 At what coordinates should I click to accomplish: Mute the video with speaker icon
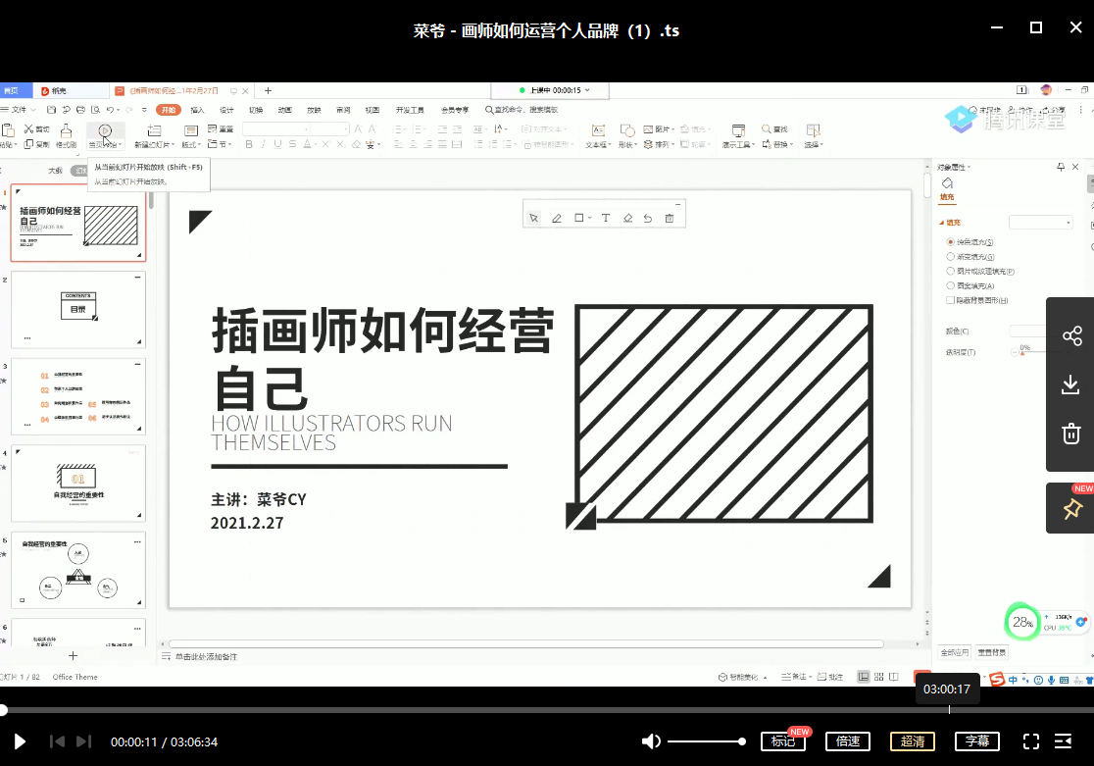click(651, 741)
